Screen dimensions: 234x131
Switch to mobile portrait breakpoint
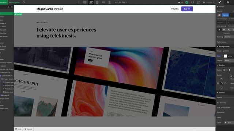tap(109, 2)
